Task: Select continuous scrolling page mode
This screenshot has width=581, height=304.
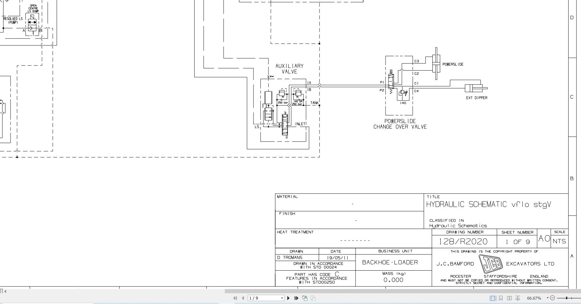Action: (x=501, y=298)
